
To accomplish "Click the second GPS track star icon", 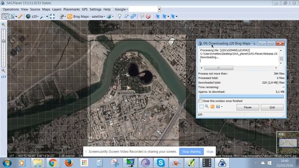I will pos(164,17).
